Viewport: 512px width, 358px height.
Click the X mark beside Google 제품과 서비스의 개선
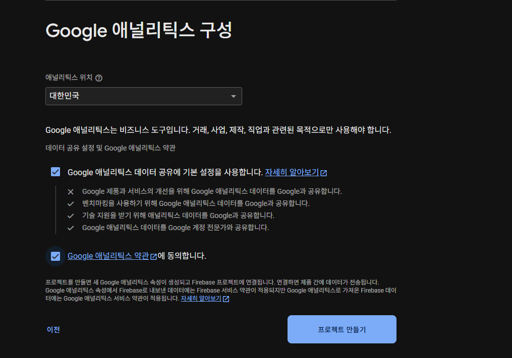click(x=71, y=192)
